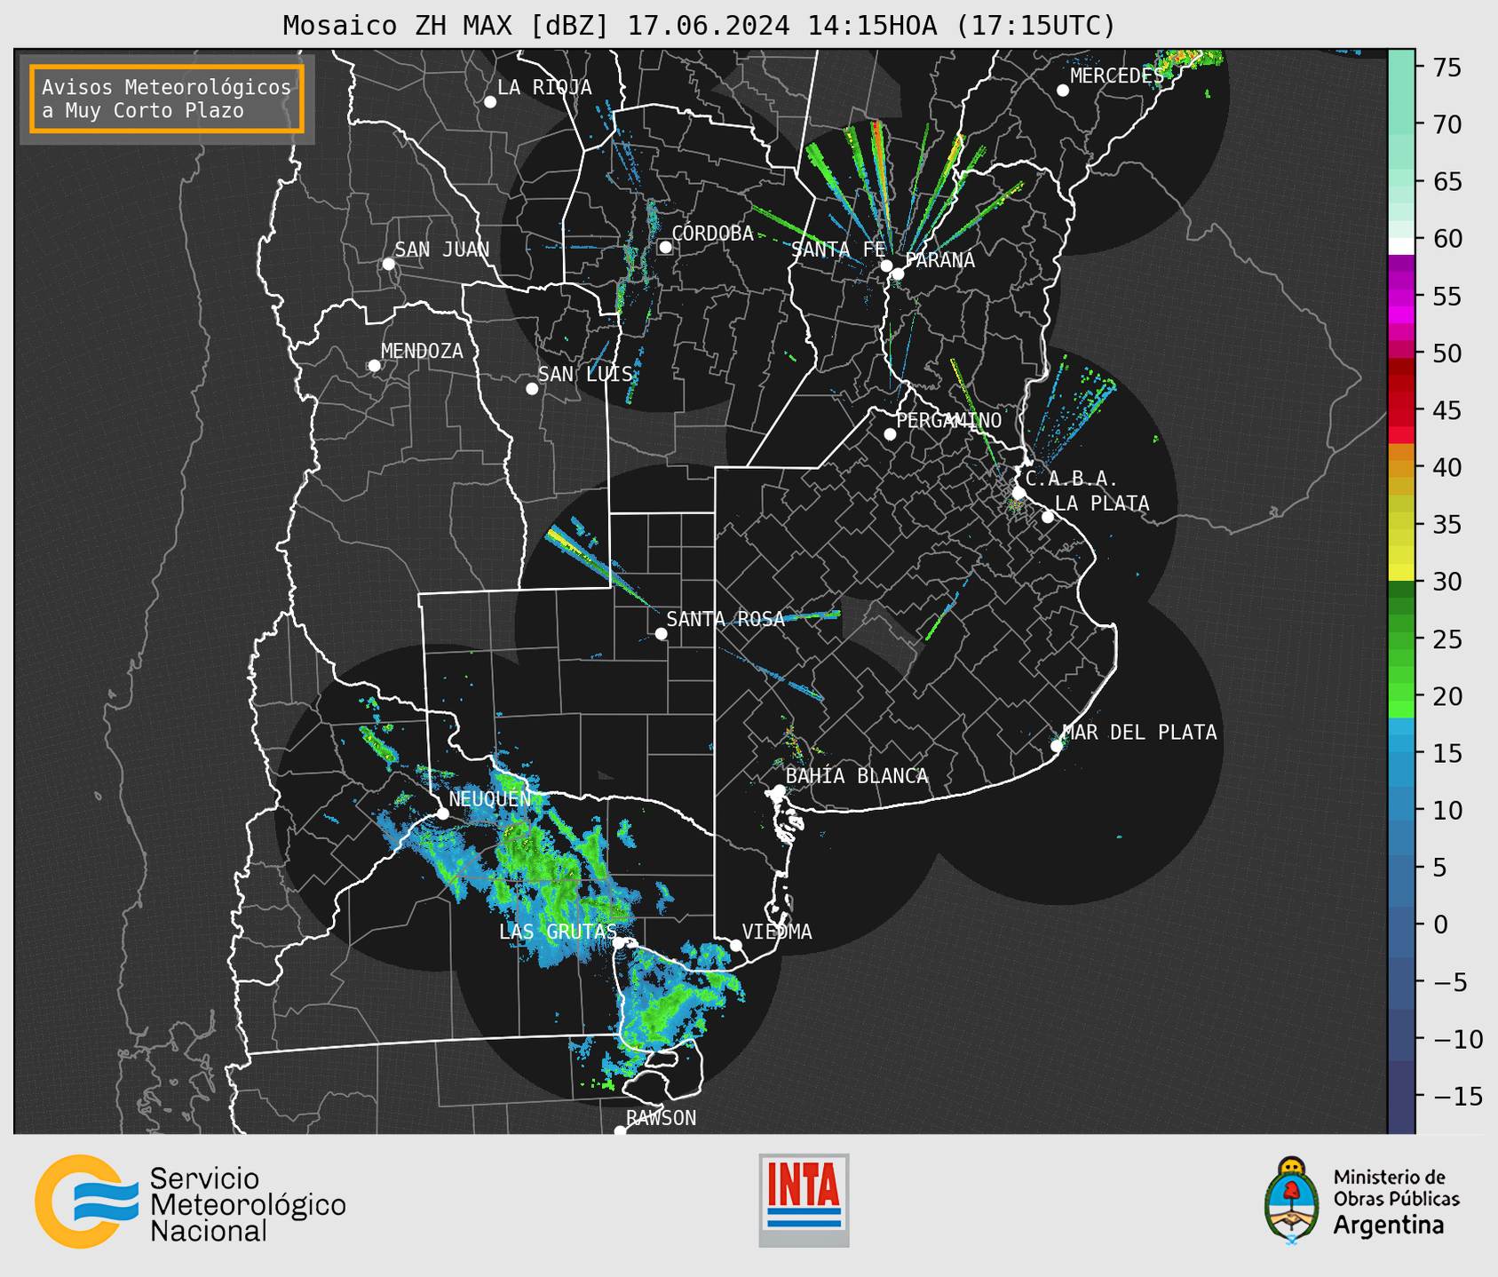Click the MERCEDES city marker dot
This screenshot has width=1498, height=1277.
[1063, 91]
